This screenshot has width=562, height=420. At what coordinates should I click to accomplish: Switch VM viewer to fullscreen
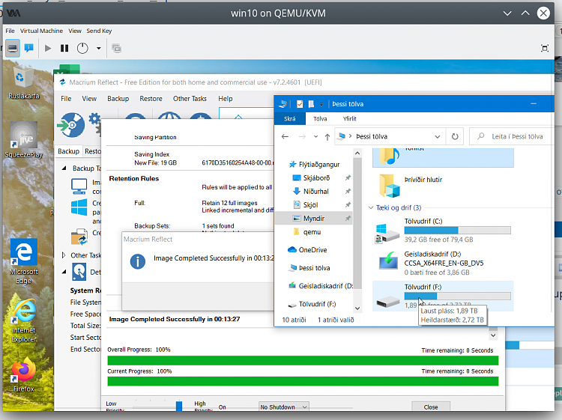[545, 49]
